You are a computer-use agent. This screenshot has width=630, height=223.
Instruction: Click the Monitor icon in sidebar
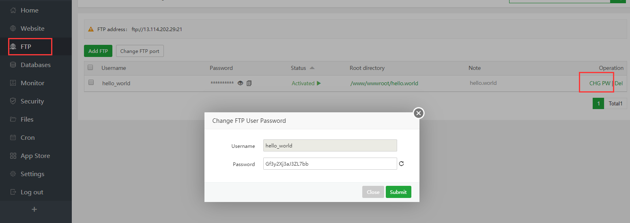13,83
